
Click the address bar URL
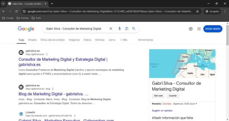(x=110, y=11)
